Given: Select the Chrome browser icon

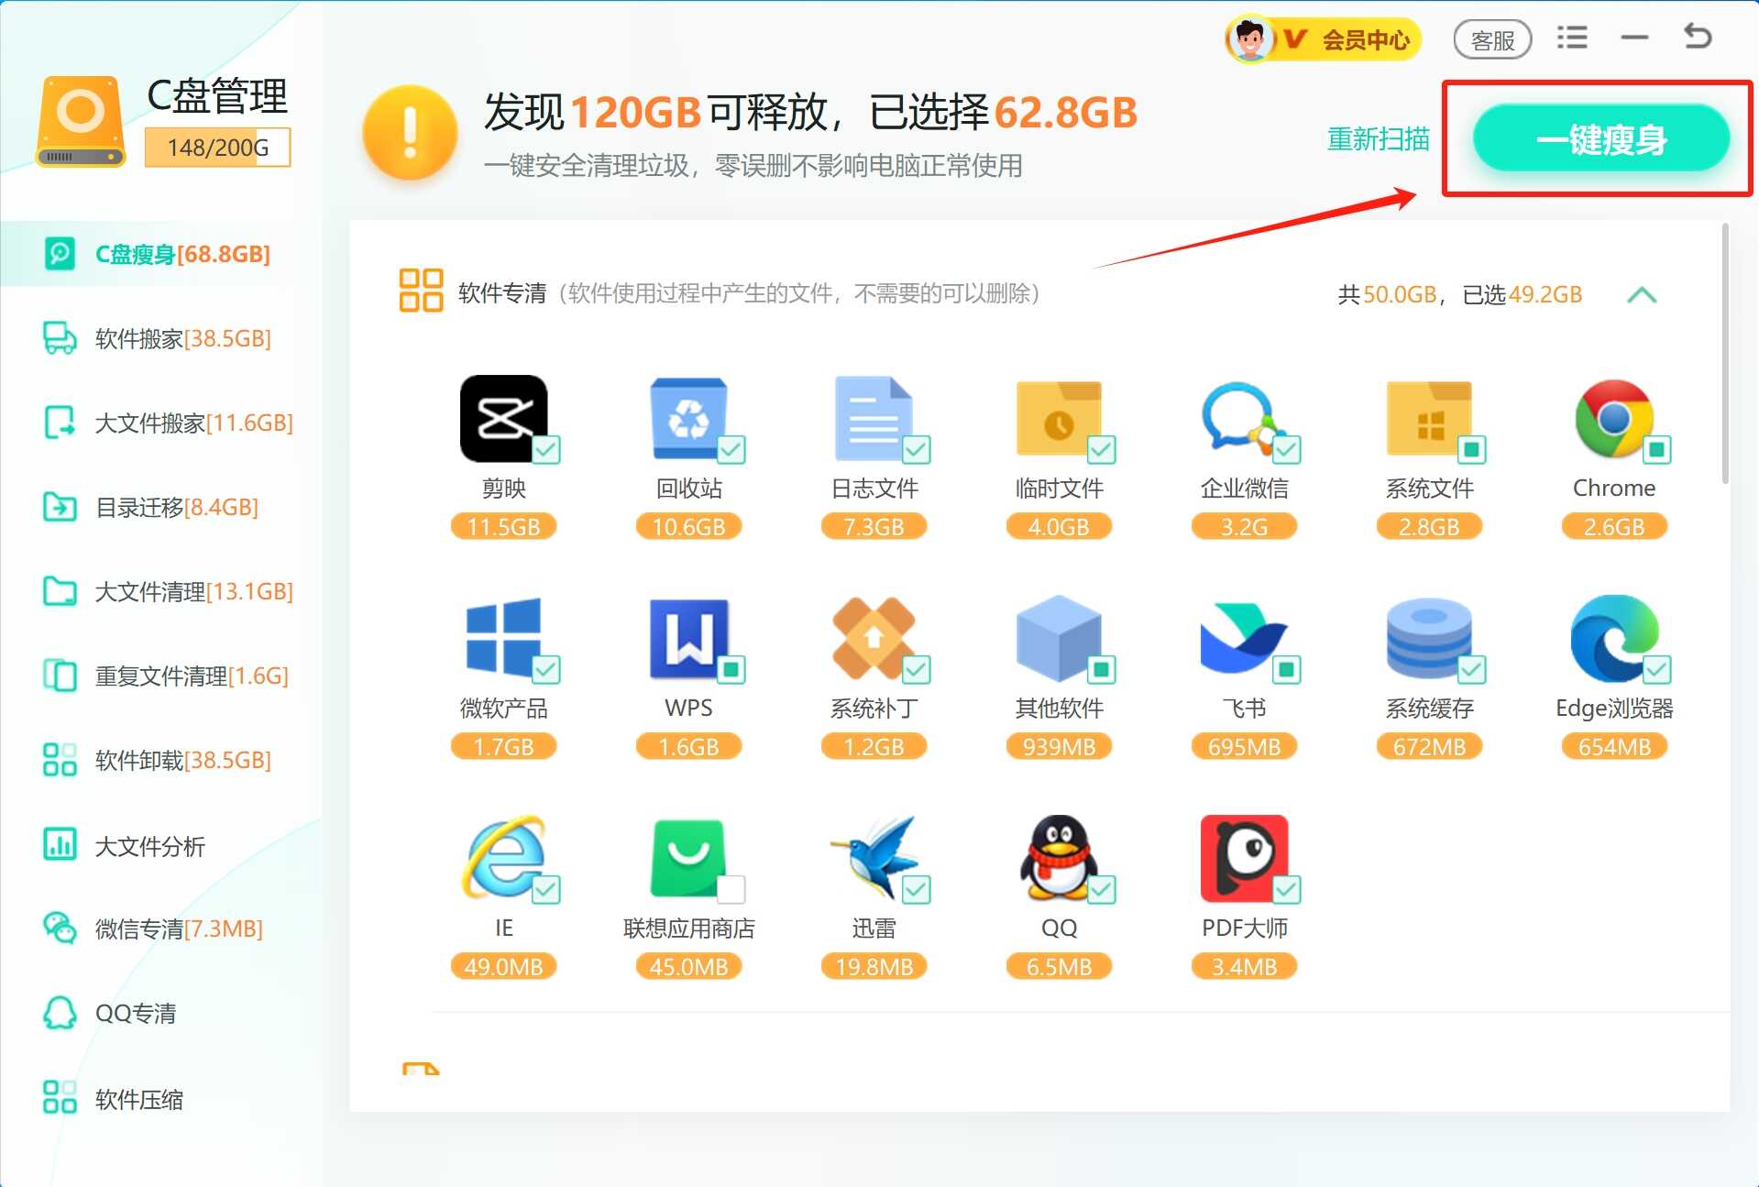Looking at the screenshot, I should pyautogui.click(x=1614, y=418).
